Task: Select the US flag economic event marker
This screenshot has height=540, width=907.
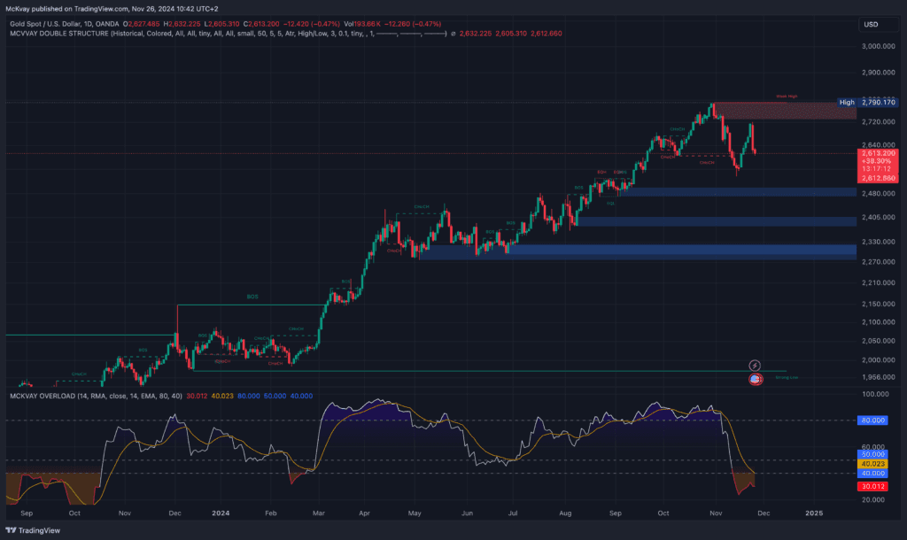Action: [x=754, y=379]
